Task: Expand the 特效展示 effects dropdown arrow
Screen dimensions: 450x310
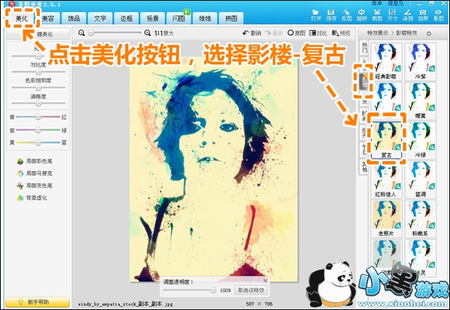Action: tap(429, 34)
